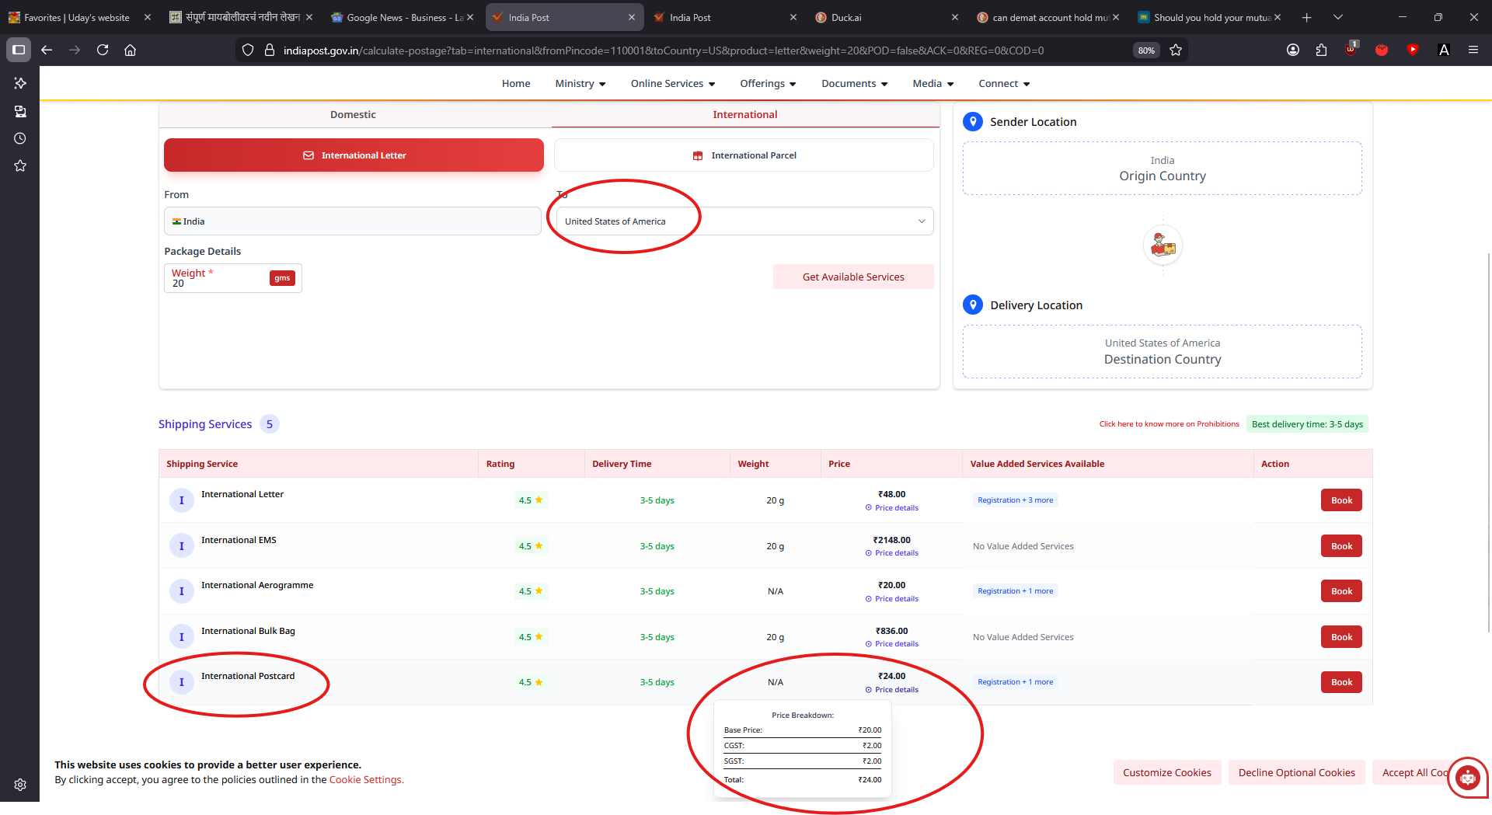
Task: Click Get Available Services button
Action: pyautogui.click(x=852, y=277)
